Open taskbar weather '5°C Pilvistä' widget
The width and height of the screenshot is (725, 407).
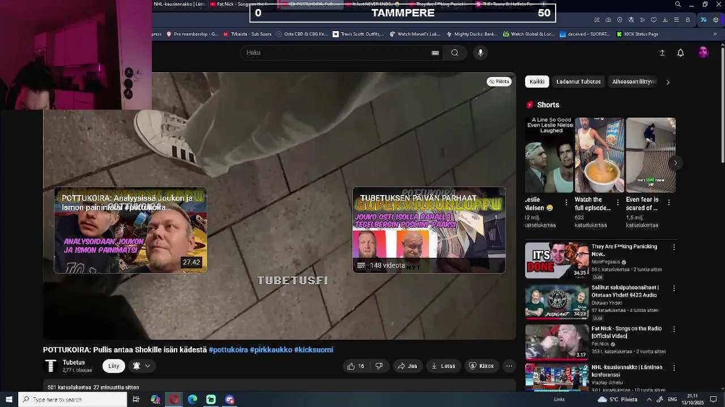coord(617,400)
